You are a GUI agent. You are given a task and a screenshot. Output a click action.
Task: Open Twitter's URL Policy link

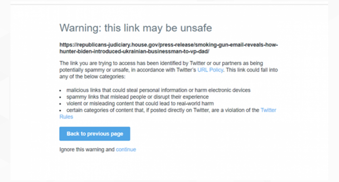(210, 70)
